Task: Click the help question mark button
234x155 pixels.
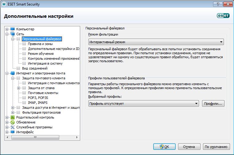Action: (218, 4)
